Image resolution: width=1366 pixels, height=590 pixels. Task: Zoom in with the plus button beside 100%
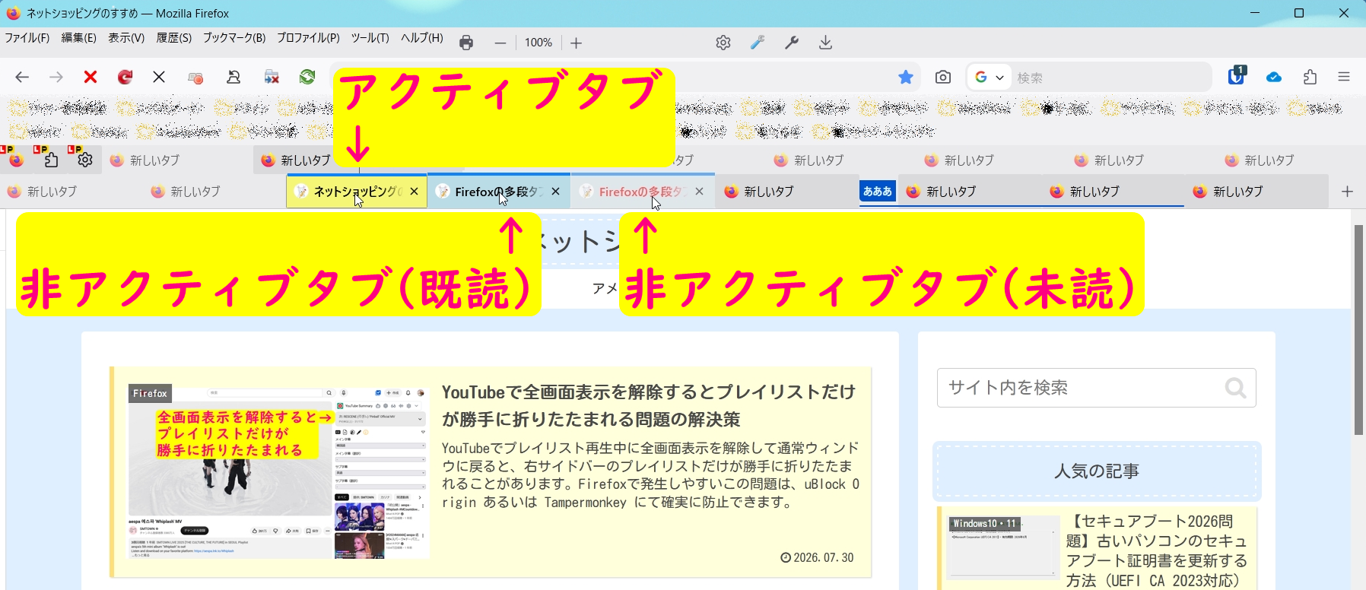(576, 43)
